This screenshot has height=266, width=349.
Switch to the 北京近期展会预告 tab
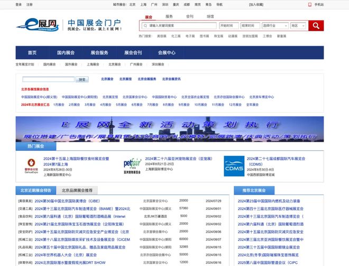(36, 190)
